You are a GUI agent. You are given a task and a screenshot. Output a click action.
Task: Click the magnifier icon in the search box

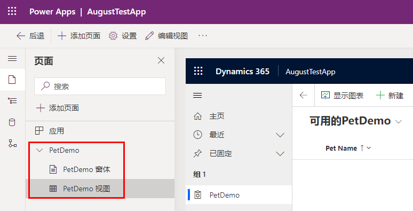point(45,86)
